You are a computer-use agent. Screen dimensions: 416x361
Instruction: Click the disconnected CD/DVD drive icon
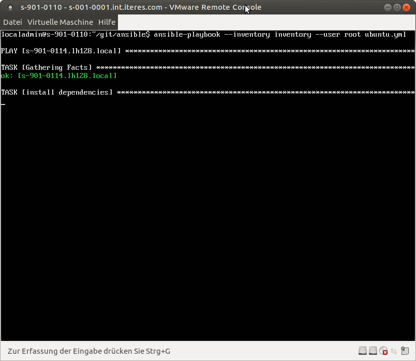(383, 351)
